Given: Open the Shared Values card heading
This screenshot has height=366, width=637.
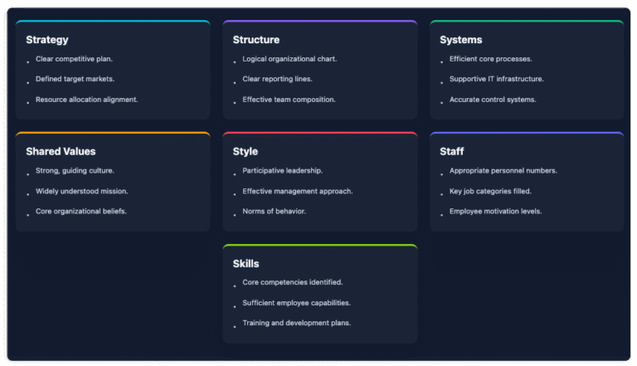Looking at the screenshot, I should pos(61,152).
